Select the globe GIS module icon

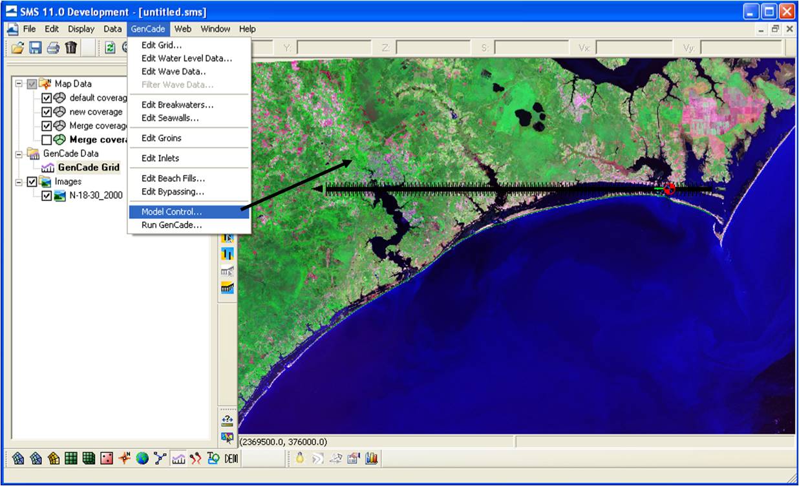click(x=142, y=458)
